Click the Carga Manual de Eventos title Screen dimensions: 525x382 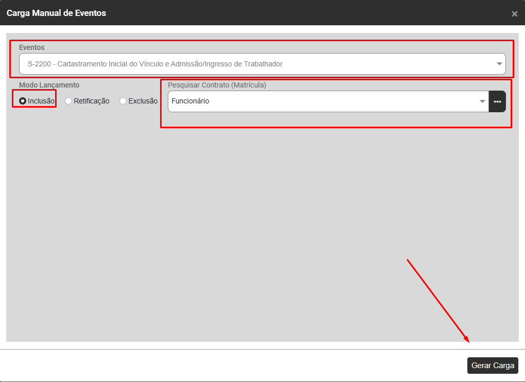click(x=56, y=13)
